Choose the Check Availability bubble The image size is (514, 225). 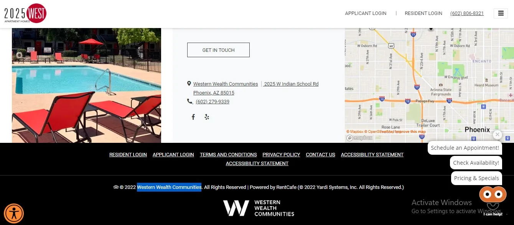pos(476,163)
